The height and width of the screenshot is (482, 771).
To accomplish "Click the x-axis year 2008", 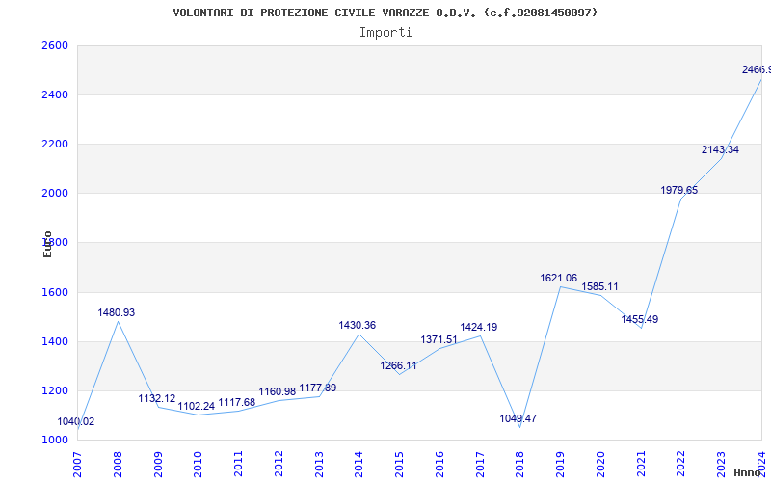I will coord(118,465).
